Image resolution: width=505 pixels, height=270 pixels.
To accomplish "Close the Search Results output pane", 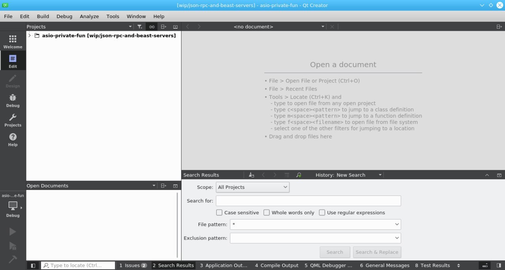I will tap(499, 175).
